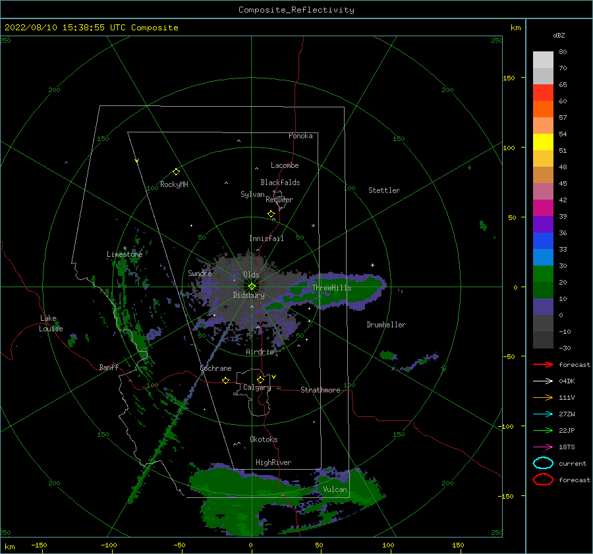
Task: Select the 80 dBZ color swatch
Action: coord(543,60)
